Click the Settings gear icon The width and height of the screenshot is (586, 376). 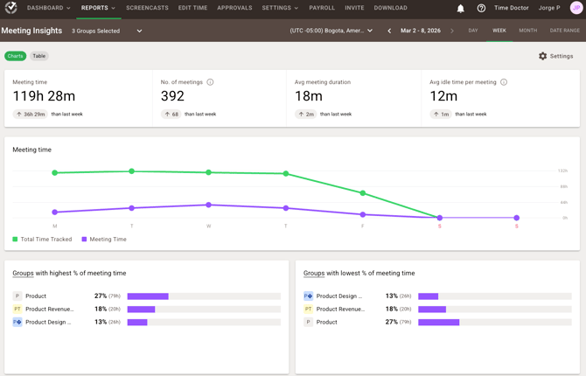[543, 56]
